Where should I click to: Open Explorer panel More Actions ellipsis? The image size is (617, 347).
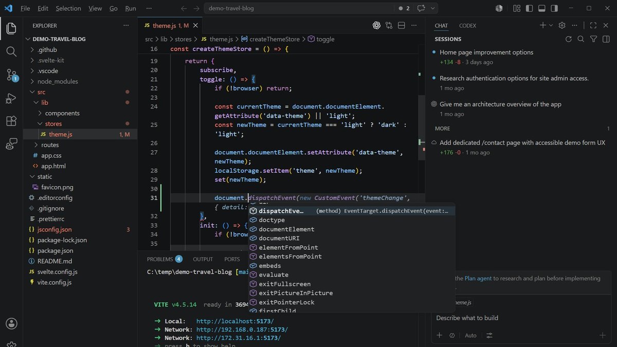click(x=126, y=25)
